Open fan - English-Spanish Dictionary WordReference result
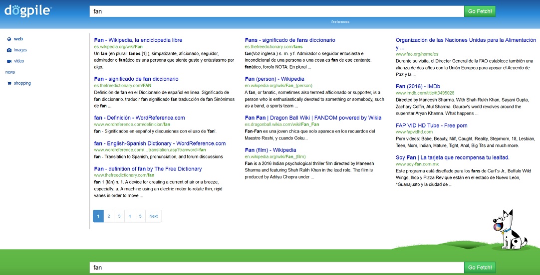The width and height of the screenshot is (540, 275). 160,143
